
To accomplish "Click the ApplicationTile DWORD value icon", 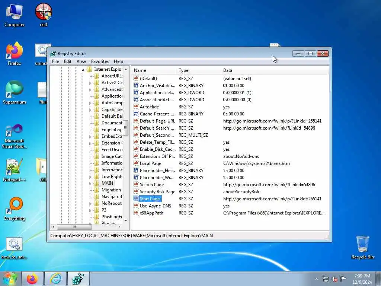I will pos(136,92).
